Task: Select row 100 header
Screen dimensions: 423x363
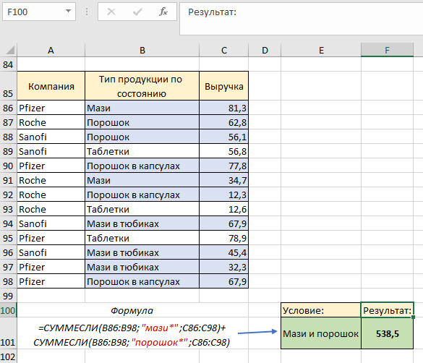Action: (8, 310)
